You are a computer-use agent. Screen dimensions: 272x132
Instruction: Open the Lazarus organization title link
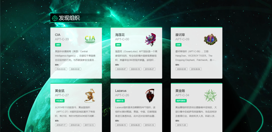121,91
